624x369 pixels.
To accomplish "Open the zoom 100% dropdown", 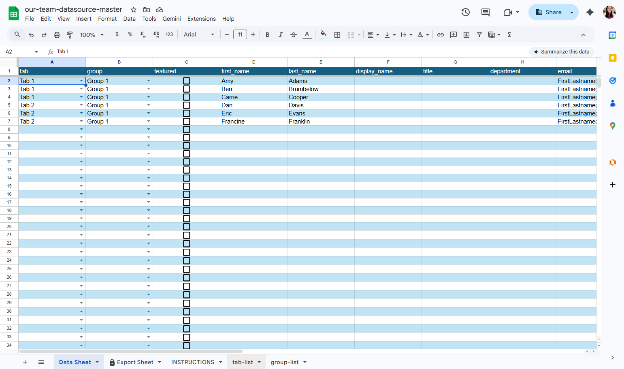I will [x=92, y=35].
